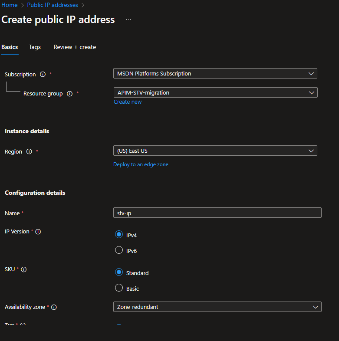Open the Resource group dropdown

(216, 93)
